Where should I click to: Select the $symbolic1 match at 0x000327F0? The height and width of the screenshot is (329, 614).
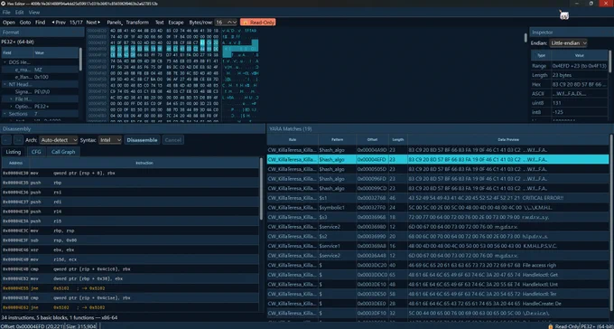[x=438, y=208]
